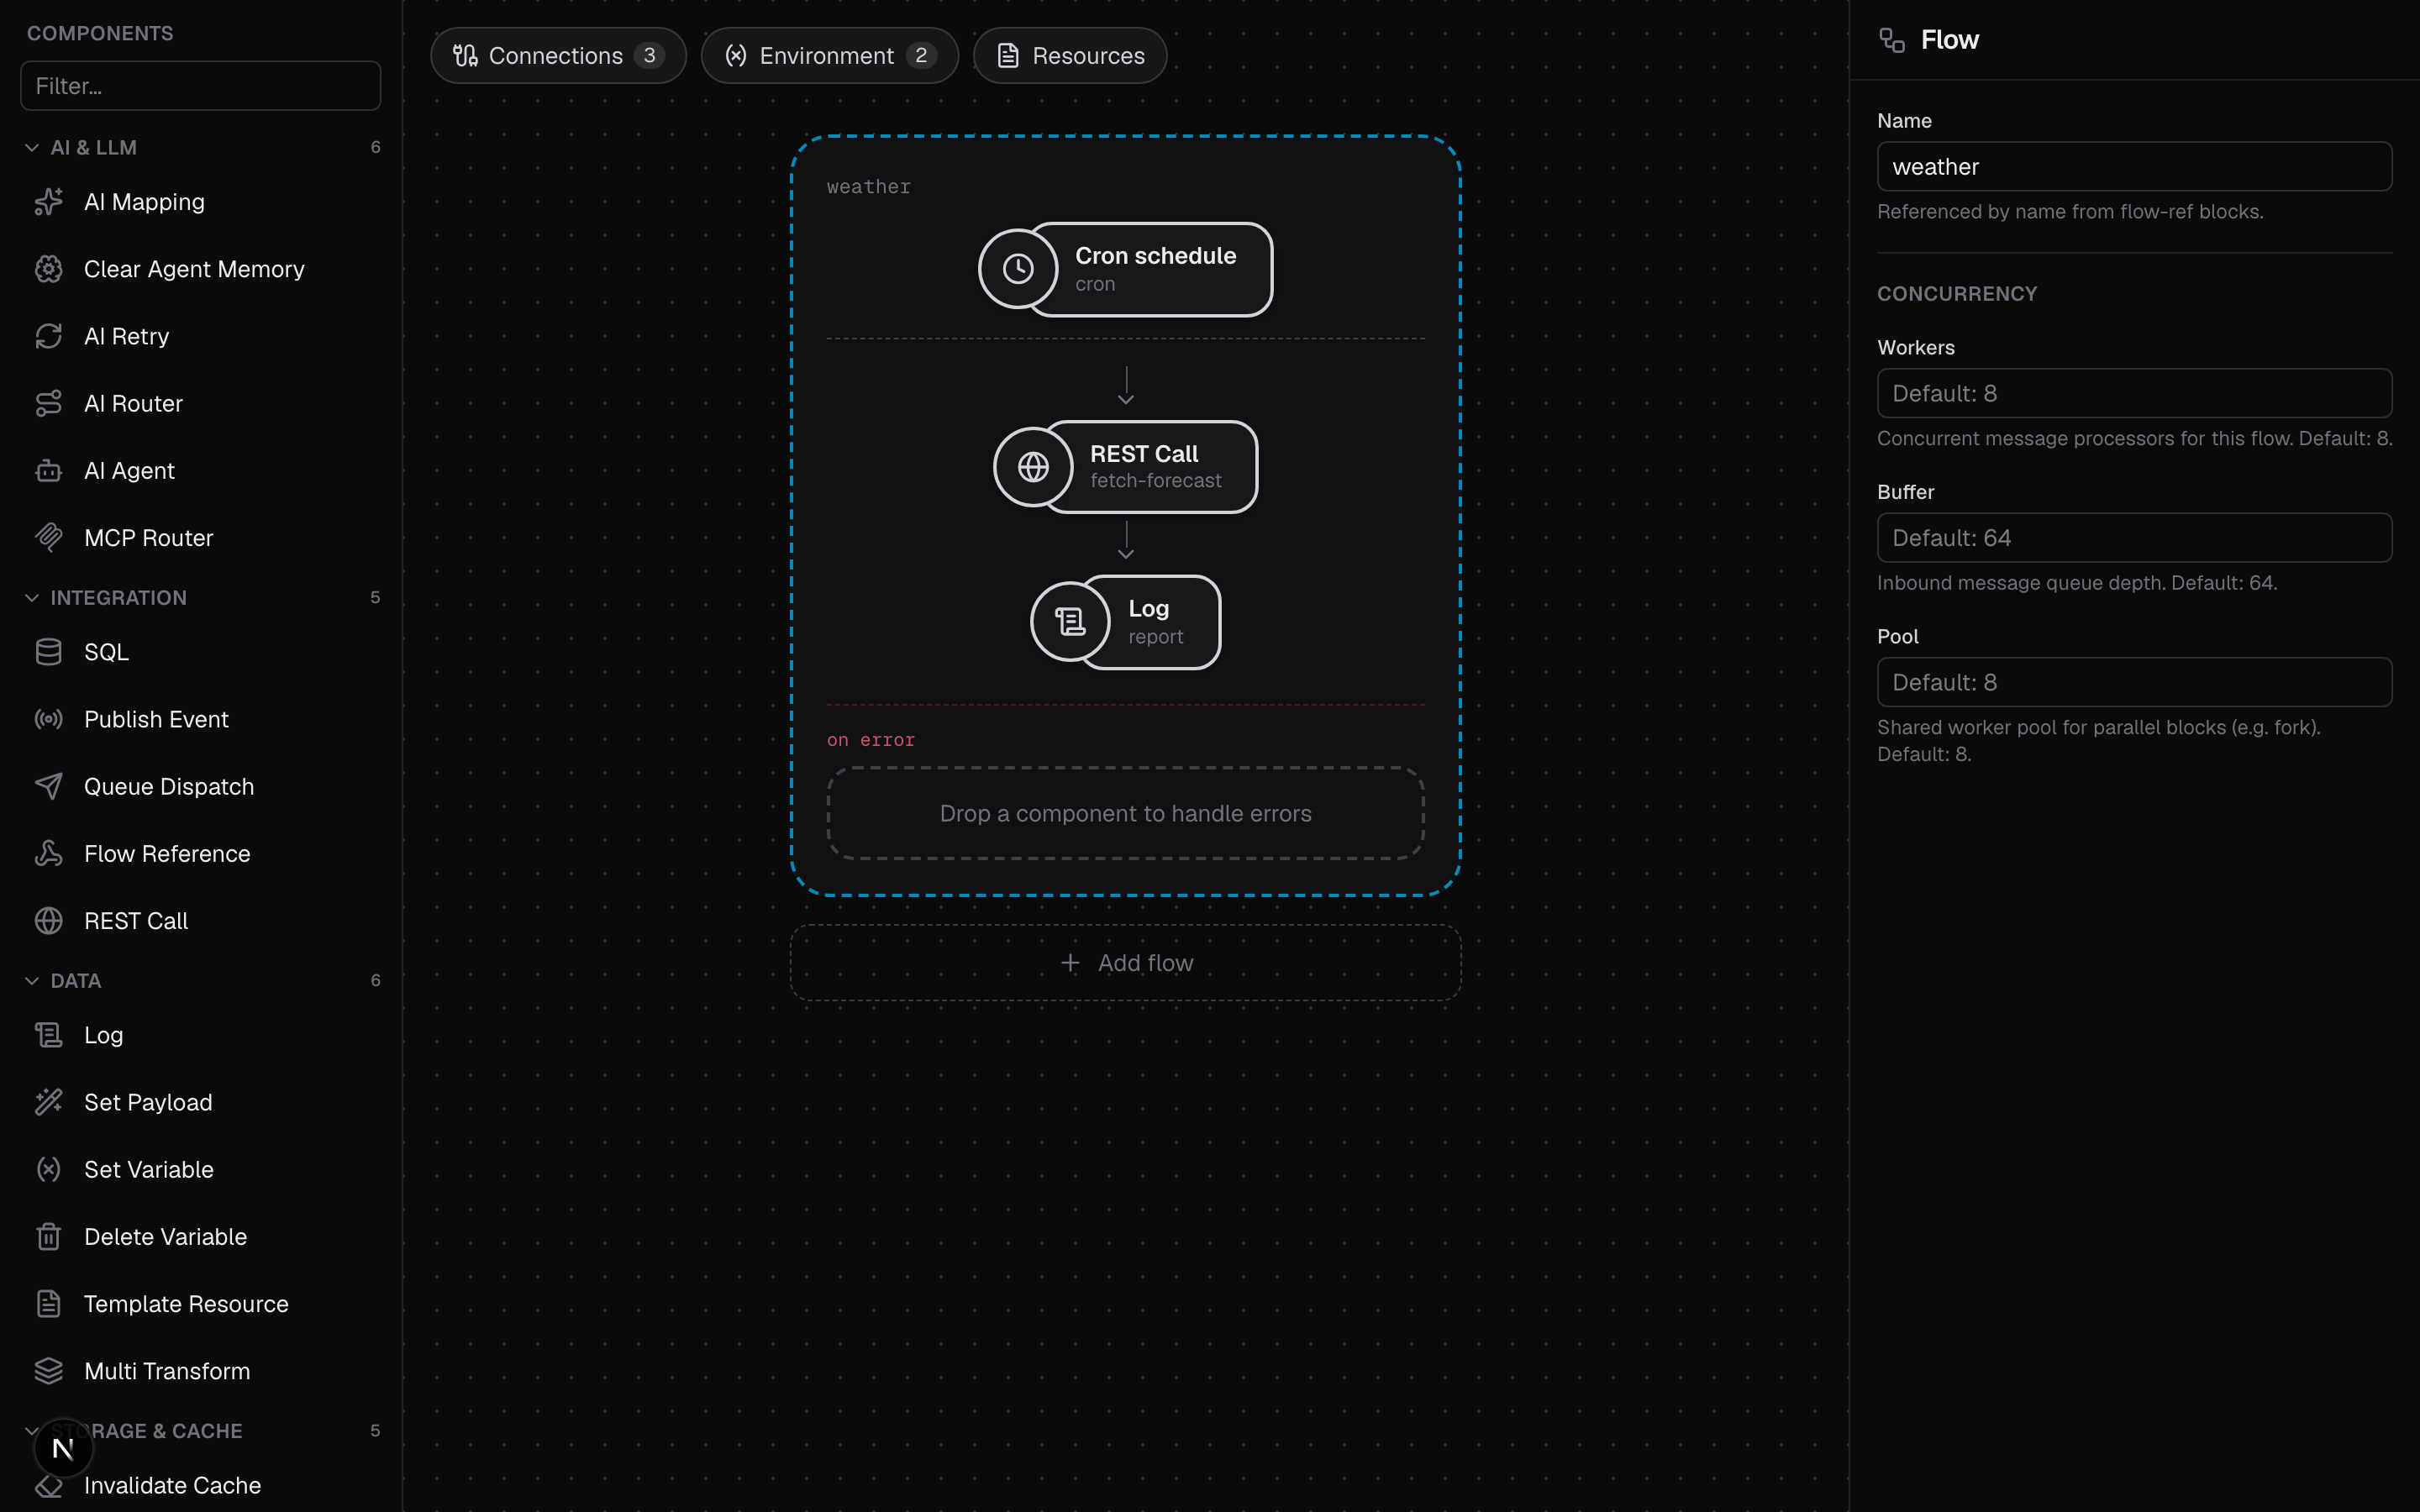Select the AI Mapping sparkle icon
The height and width of the screenshot is (1512, 2420).
48,202
